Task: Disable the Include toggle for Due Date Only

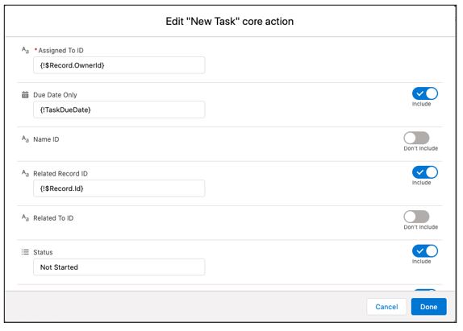Action: 425,93
